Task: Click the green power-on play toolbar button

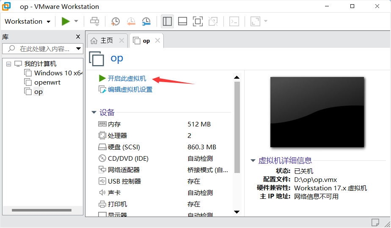Action: tap(66, 22)
